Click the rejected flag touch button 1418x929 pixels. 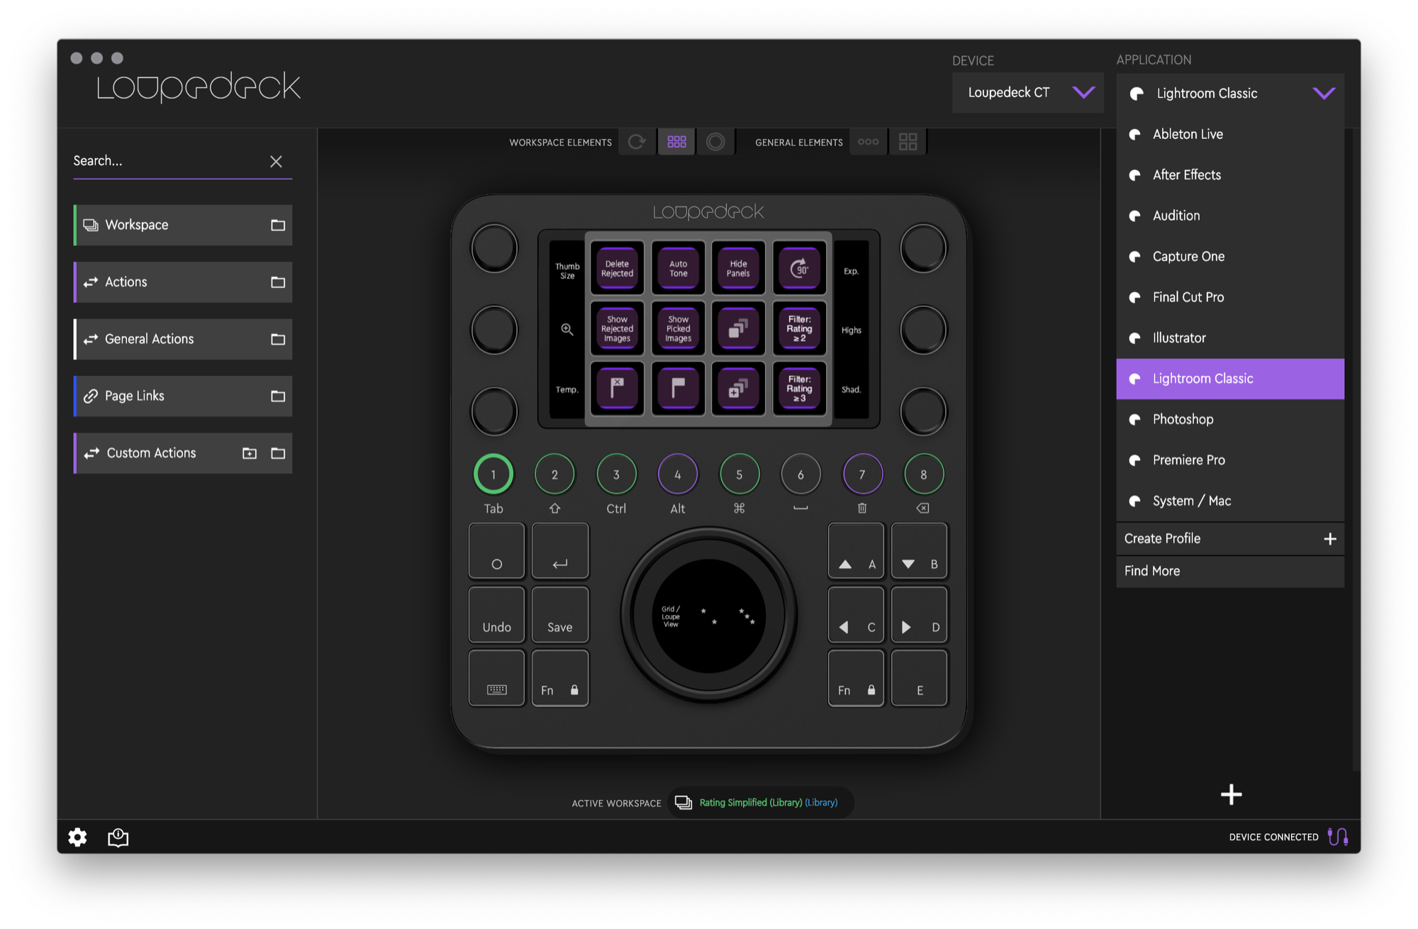click(617, 388)
